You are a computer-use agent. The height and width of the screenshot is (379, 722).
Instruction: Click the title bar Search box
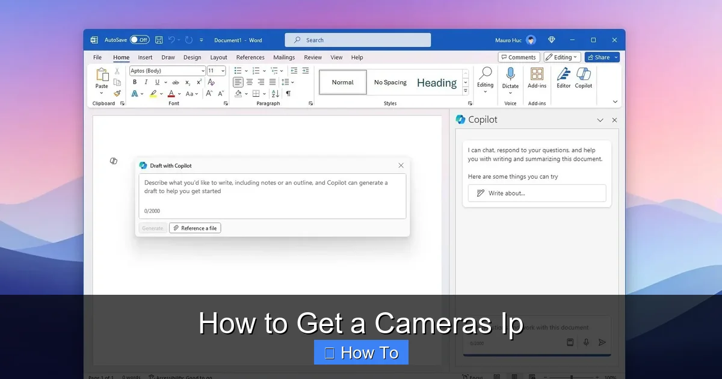[358, 40]
